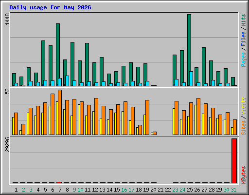Click the red KBytes bar for day 31

point(234,161)
